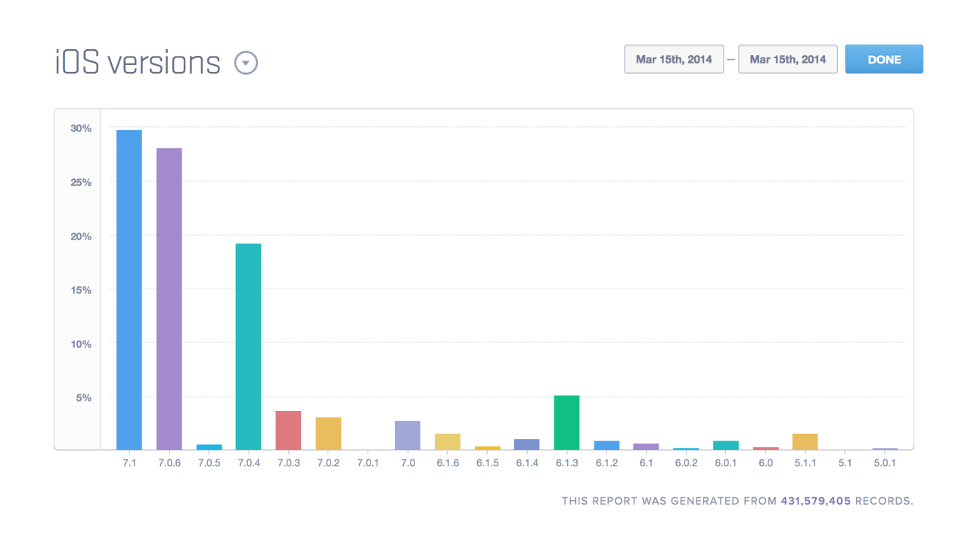This screenshot has height=550, width=968.
Task: Click the 6.1.4 axis label
Action: click(x=527, y=463)
